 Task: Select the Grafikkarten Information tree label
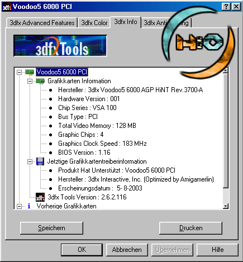pos(79,81)
